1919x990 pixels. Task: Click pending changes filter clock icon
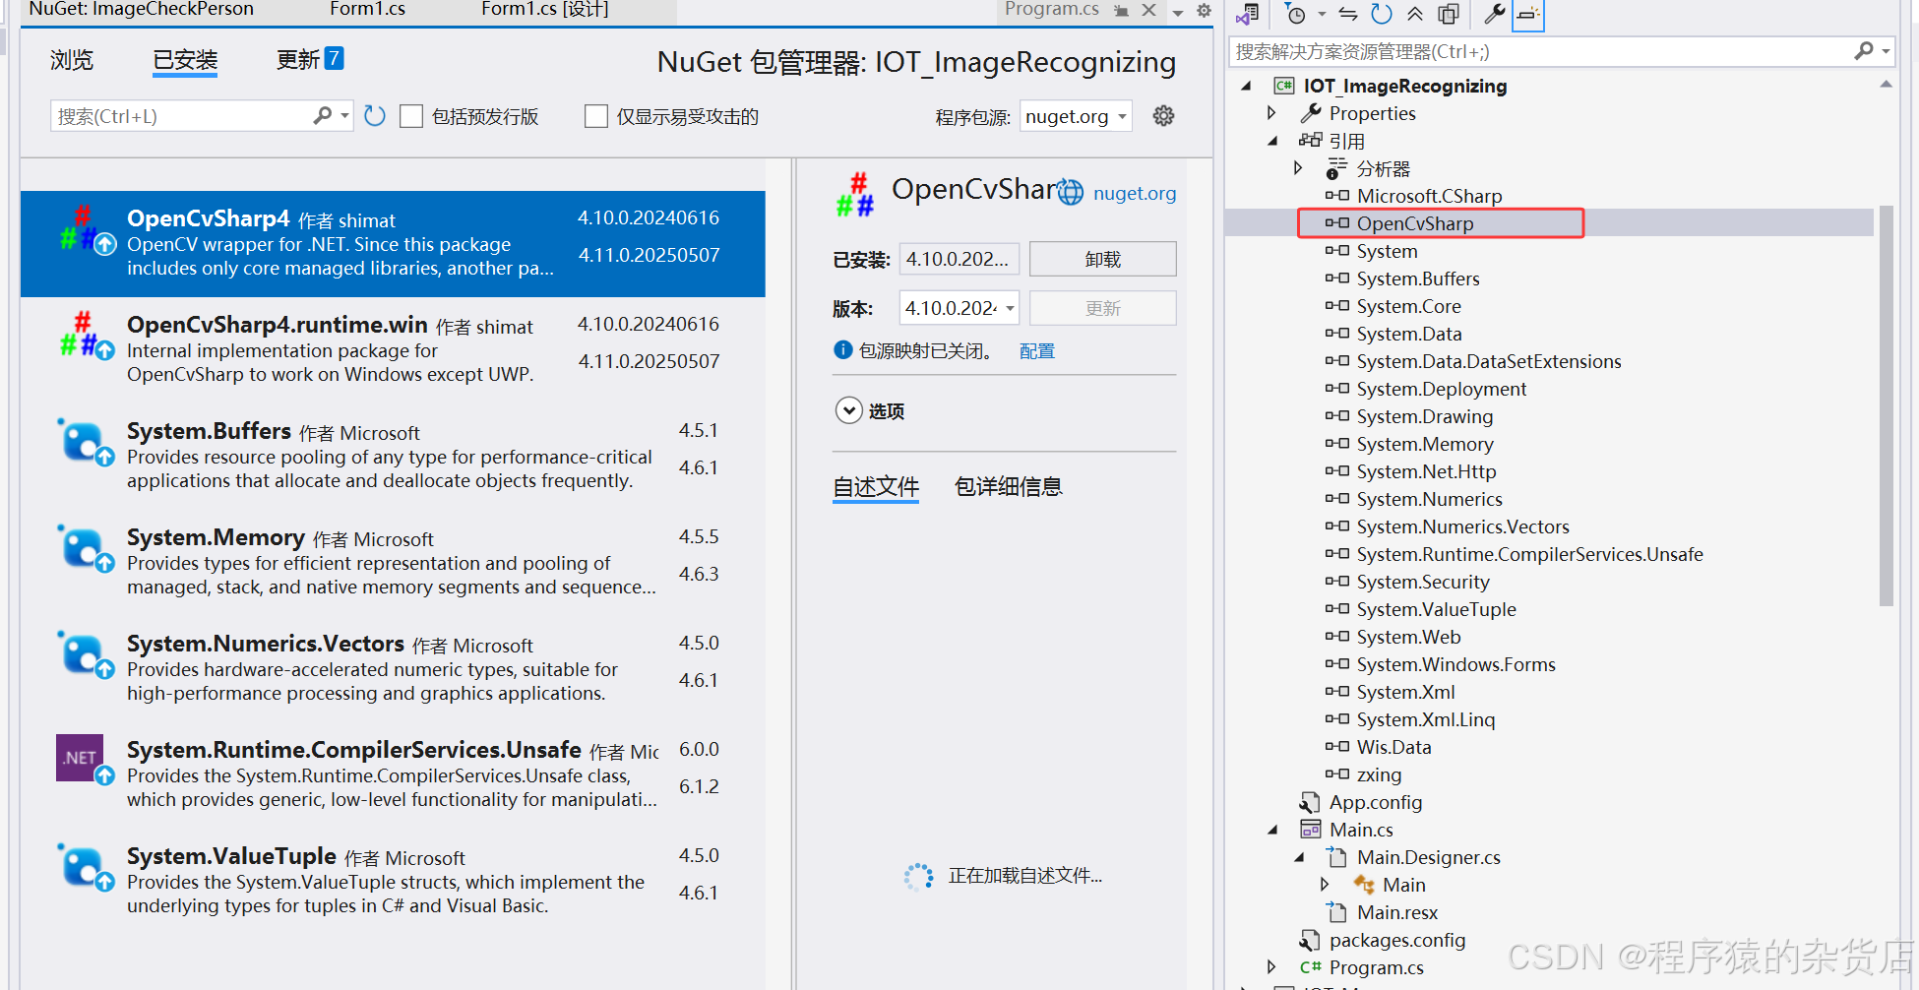pyautogui.click(x=1297, y=14)
